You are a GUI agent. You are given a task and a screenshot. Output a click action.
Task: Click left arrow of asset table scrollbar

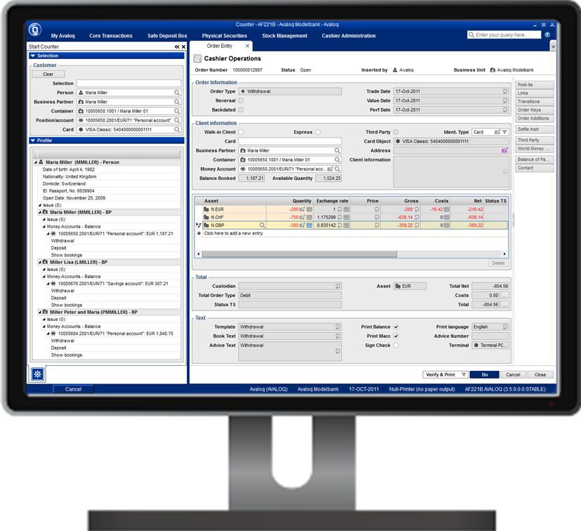[x=199, y=254]
